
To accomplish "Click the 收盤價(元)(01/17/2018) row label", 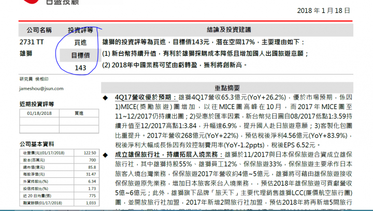I will [44, 153].
